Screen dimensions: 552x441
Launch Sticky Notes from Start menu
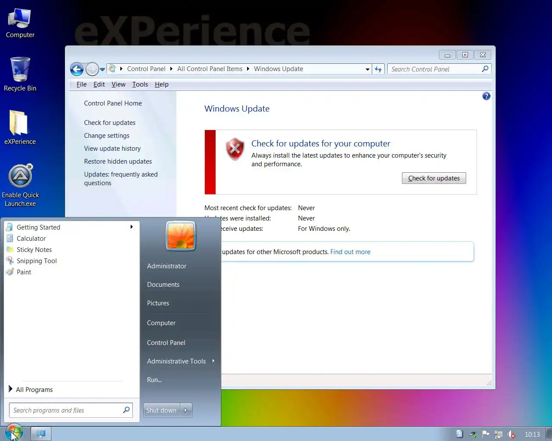click(71, 249)
